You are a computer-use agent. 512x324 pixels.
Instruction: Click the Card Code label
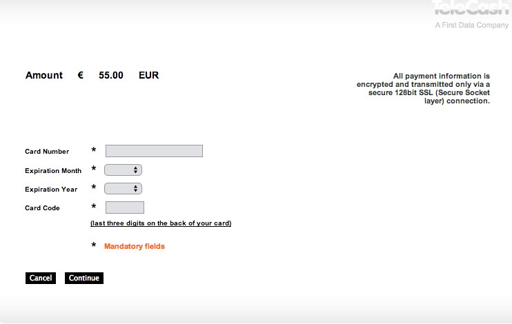(x=42, y=208)
